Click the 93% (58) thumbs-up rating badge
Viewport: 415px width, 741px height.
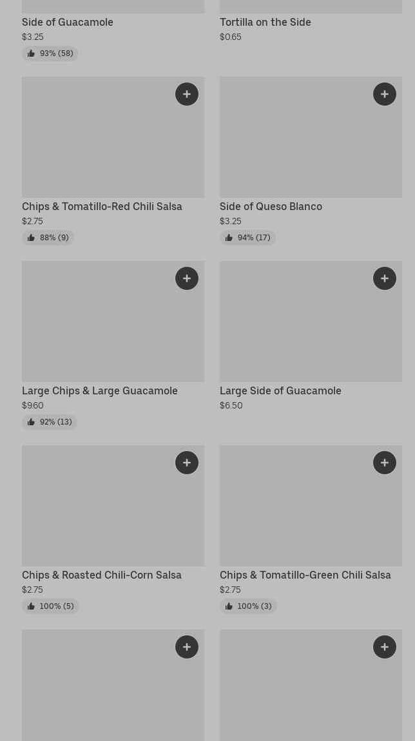[x=50, y=53]
